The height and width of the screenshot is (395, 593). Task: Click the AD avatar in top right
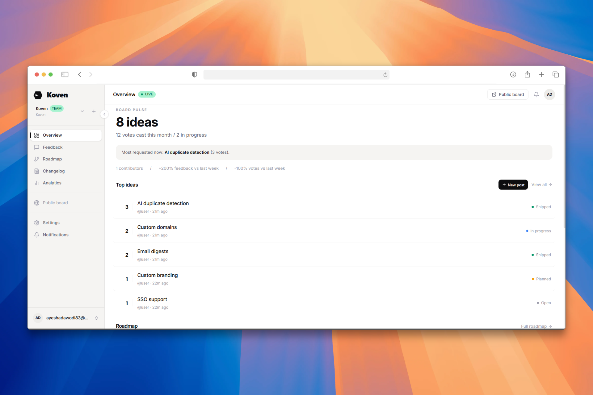pyautogui.click(x=549, y=94)
